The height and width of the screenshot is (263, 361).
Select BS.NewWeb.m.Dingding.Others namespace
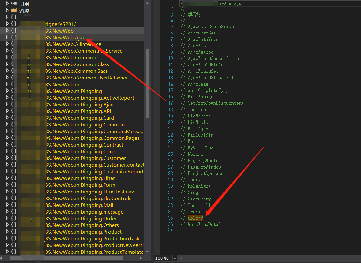tap(82, 225)
